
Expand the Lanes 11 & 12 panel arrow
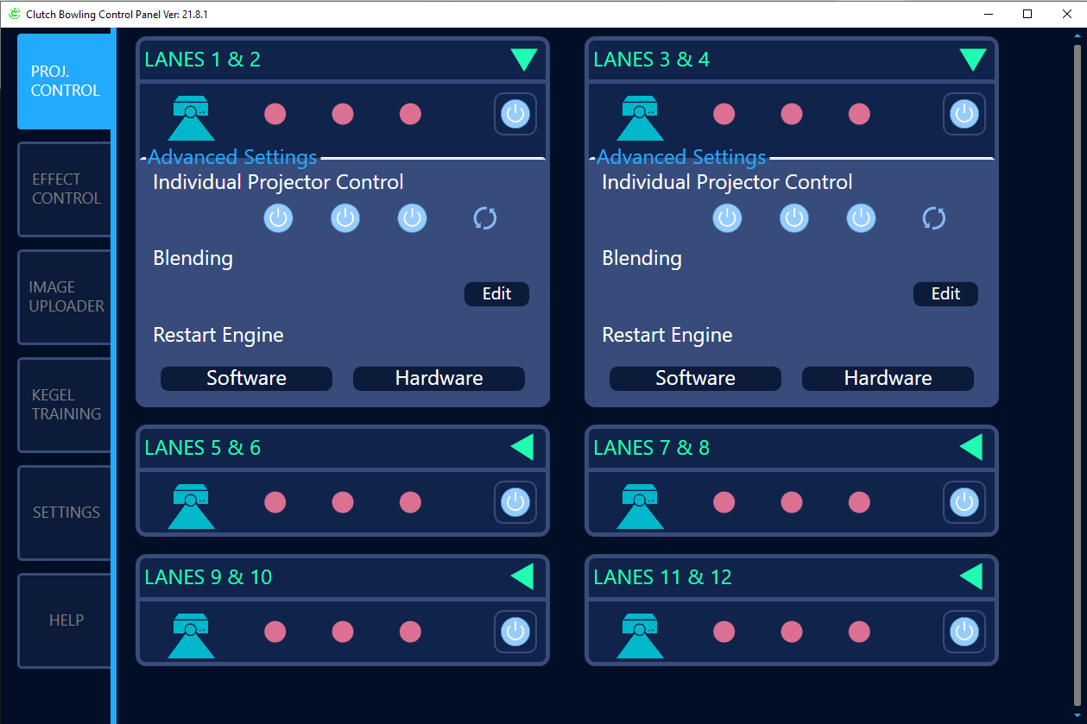pyautogui.click(x=971, y=576)
